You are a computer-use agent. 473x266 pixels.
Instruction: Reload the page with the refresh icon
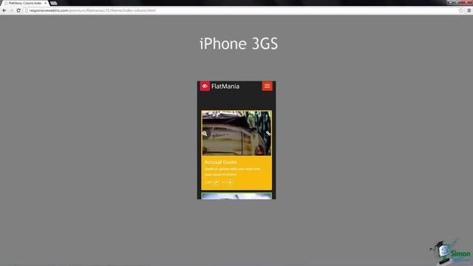(18, 10)
